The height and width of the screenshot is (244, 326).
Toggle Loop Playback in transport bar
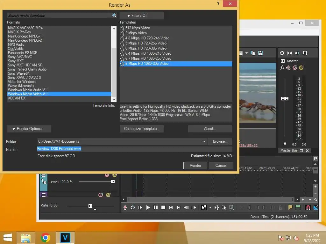click(132, 207)
